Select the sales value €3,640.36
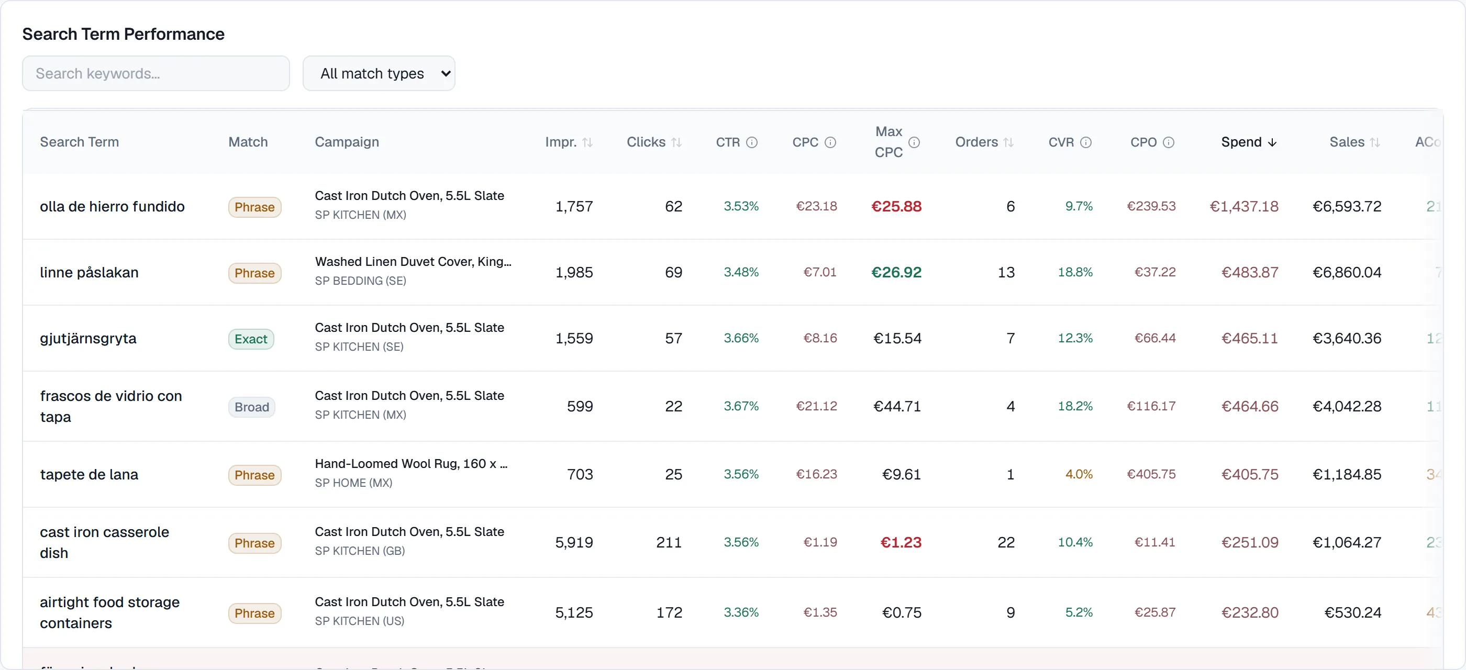This screenshot has height=670, width=1466. (1347, 339)
